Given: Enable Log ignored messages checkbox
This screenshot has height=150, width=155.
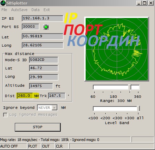Looking at the screenshot, I should 6,115.
